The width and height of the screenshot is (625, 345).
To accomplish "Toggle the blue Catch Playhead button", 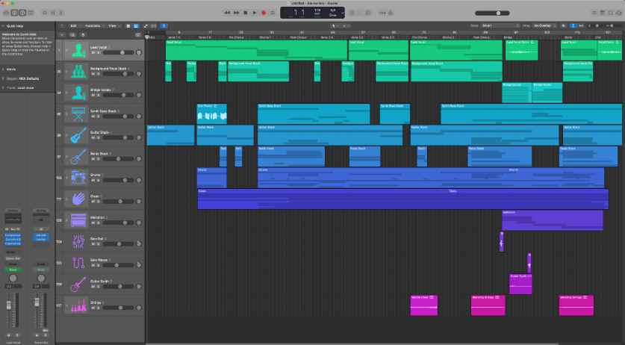I will coord(164,26).
